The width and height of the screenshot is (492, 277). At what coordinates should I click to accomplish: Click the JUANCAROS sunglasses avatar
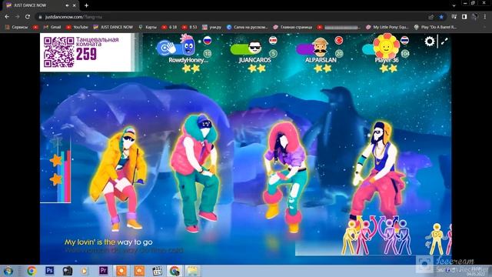[x=254, y=48]
